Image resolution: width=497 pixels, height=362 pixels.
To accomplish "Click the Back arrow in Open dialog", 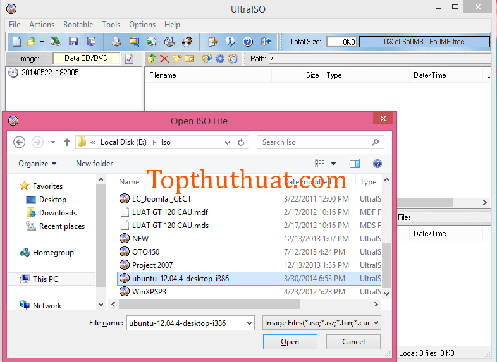I will 20,142.
